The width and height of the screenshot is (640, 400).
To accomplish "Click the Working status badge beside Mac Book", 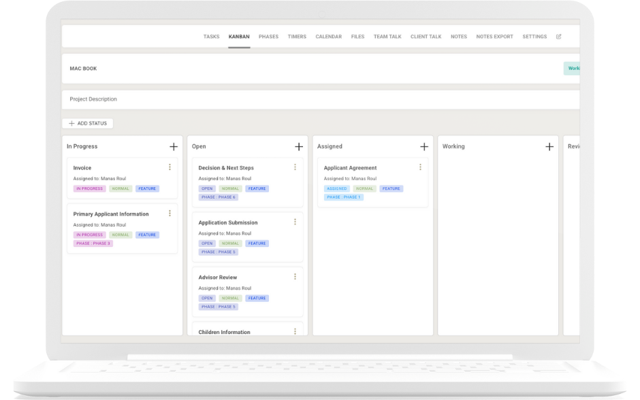I will pyautogui.click(x=573, y=69).
